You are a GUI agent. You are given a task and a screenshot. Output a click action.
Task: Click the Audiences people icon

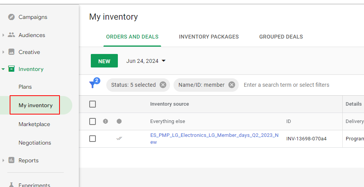click(x=12, y=35)
